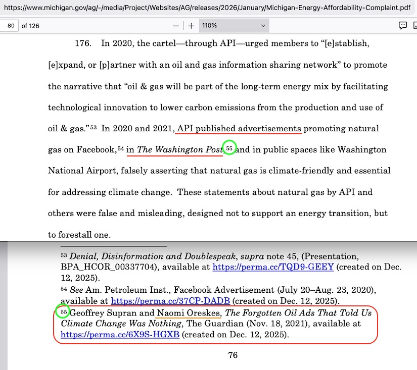Screen dimensions: 417x370
Task: Click the zoom out minus icon
Action: [175, 26]
